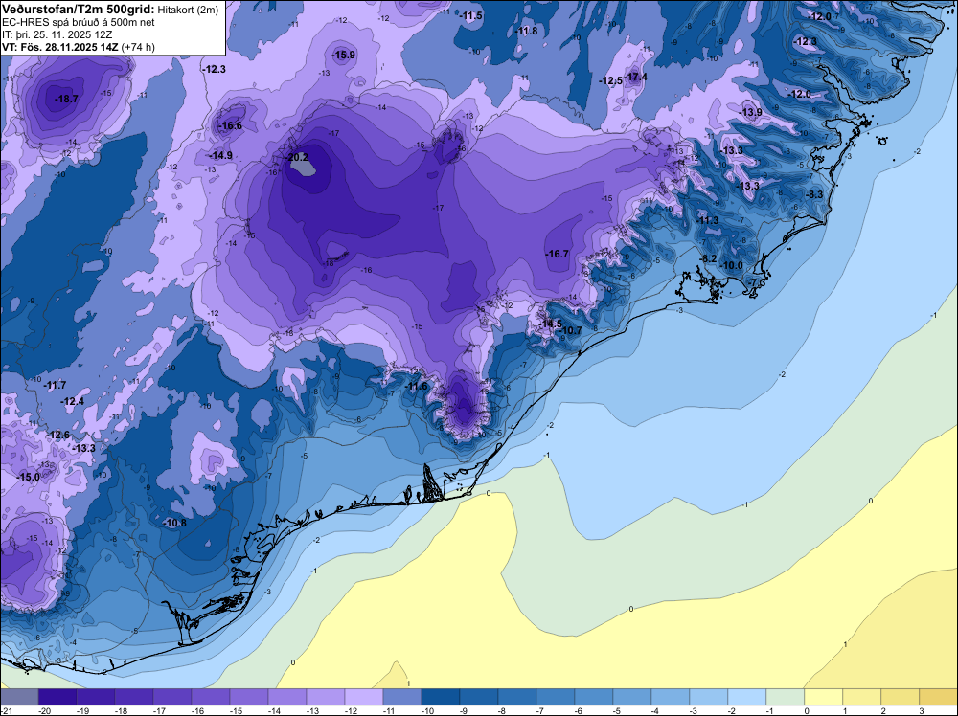The width and height of the screenshot is (958, 716).
Task: Click valid time Fös. 28.11.2025 14Z
Action: (70, 47)
